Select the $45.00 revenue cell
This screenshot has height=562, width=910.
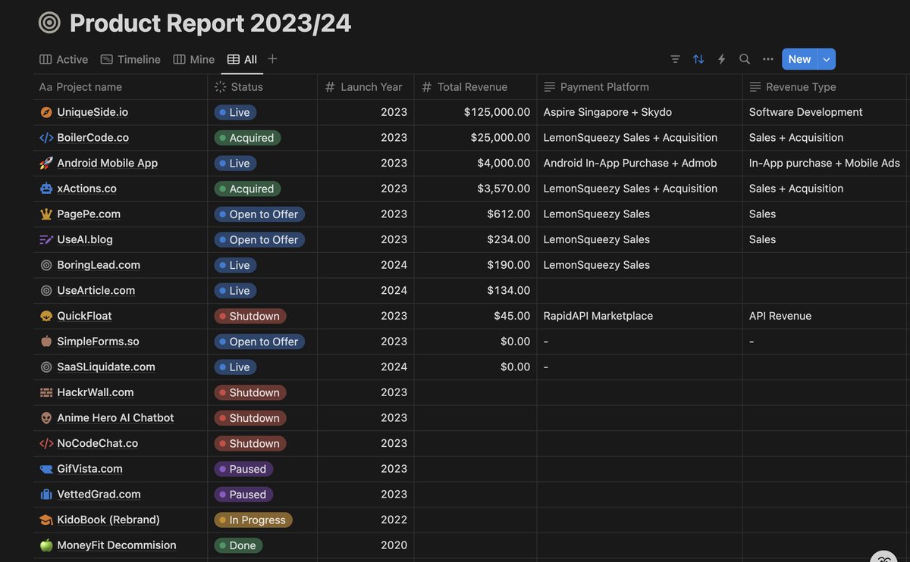pos(475,316)
